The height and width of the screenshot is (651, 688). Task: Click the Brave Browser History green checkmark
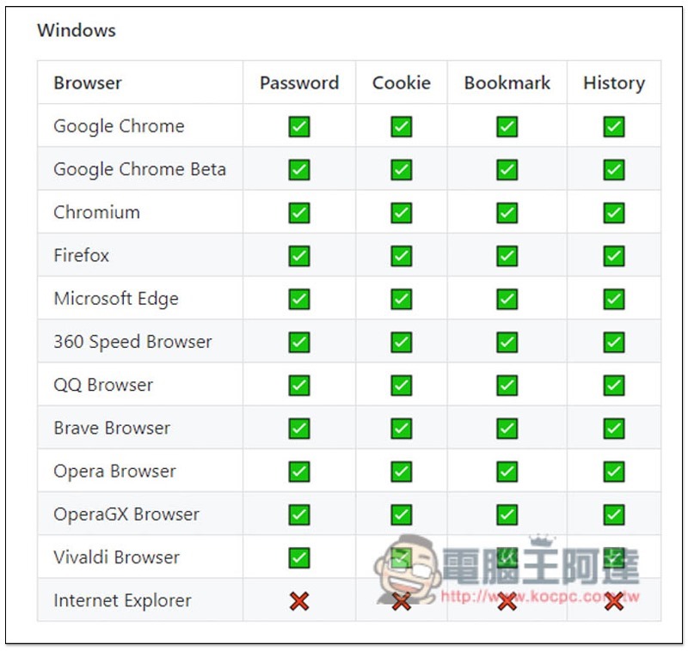(x=613, y=428)
